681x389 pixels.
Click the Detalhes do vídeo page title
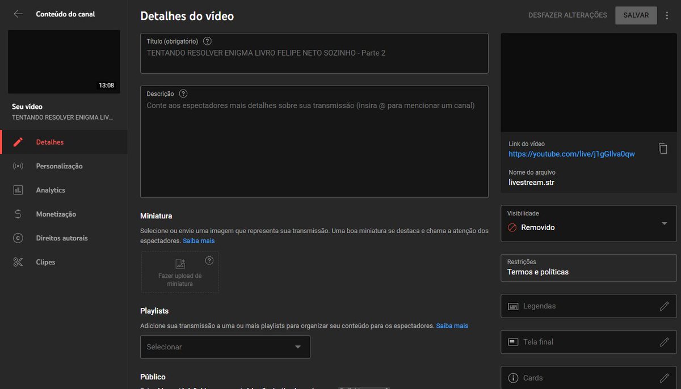(187, 16)
